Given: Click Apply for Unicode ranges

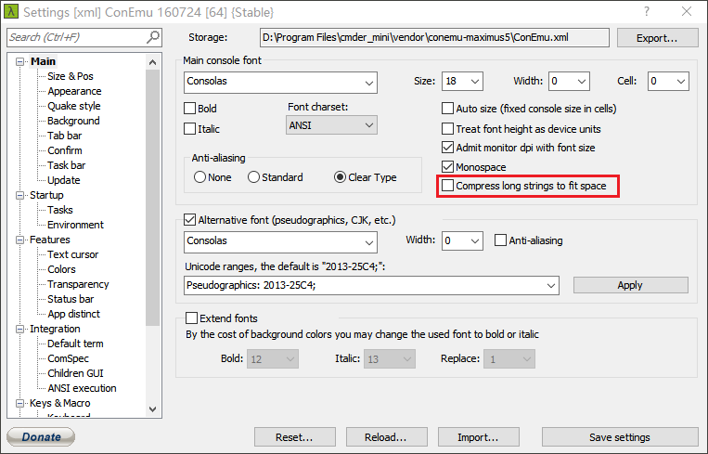Looking at the screenshot, I should click(630, 286).
